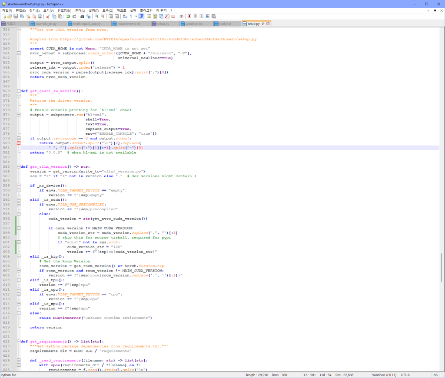Open the 인코딩(N) menu

pos(64,10)
